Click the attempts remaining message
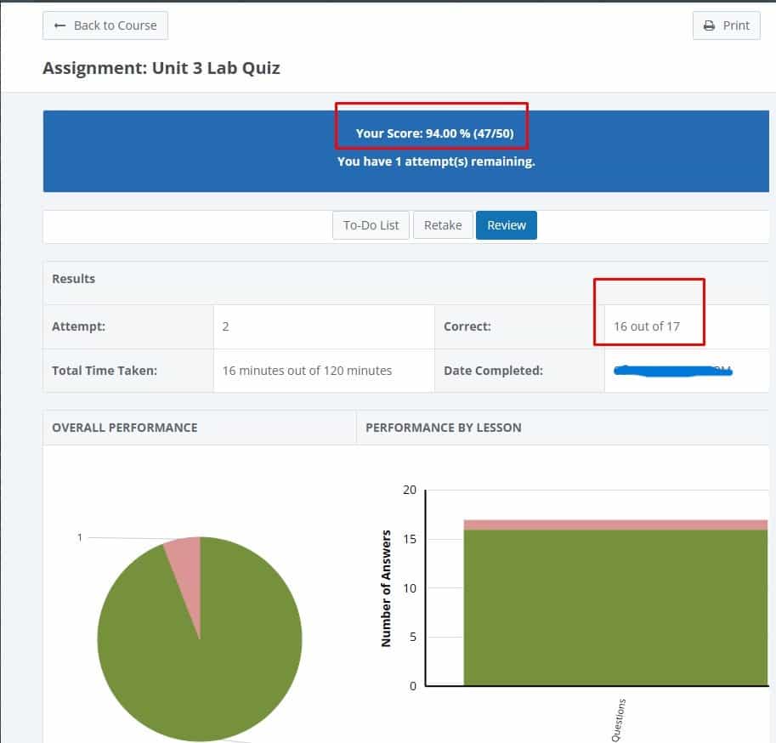Screen dimensions: 776x743 [x=436, y=161]
